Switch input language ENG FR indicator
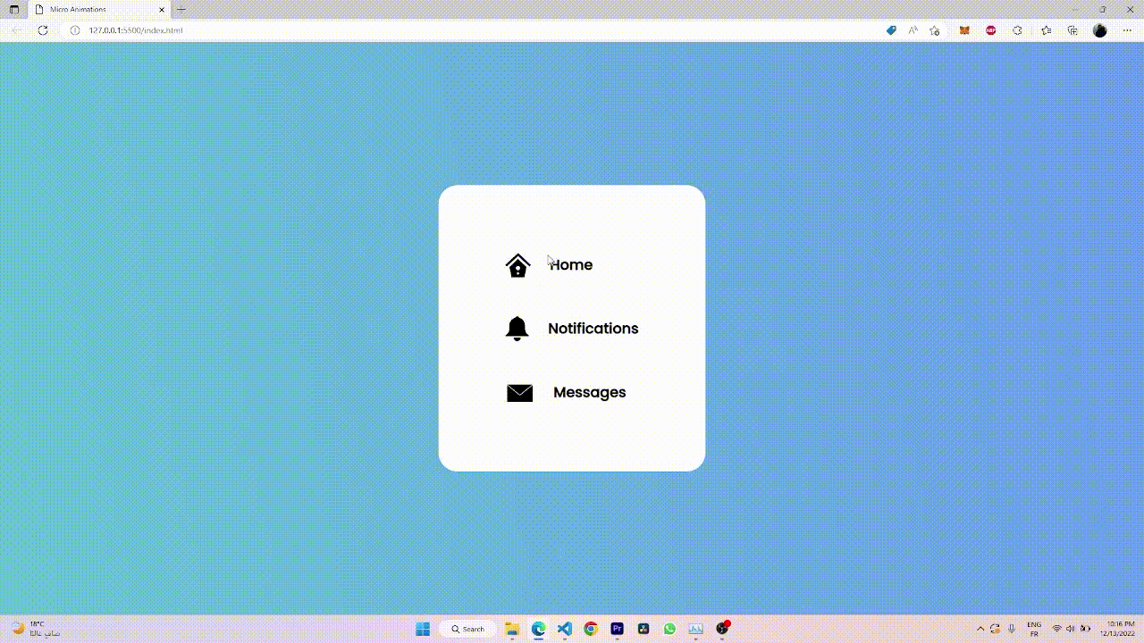1144x643 pixels. tap(1034, 629)
